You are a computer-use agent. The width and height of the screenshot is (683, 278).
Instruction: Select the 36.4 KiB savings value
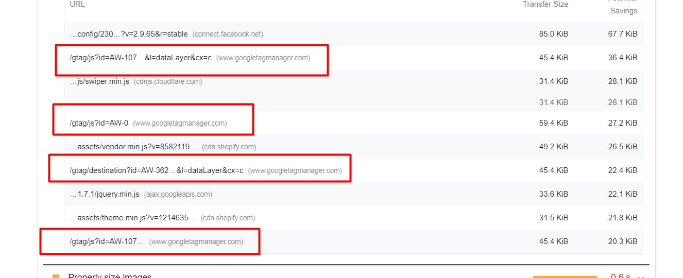(623, 58)
